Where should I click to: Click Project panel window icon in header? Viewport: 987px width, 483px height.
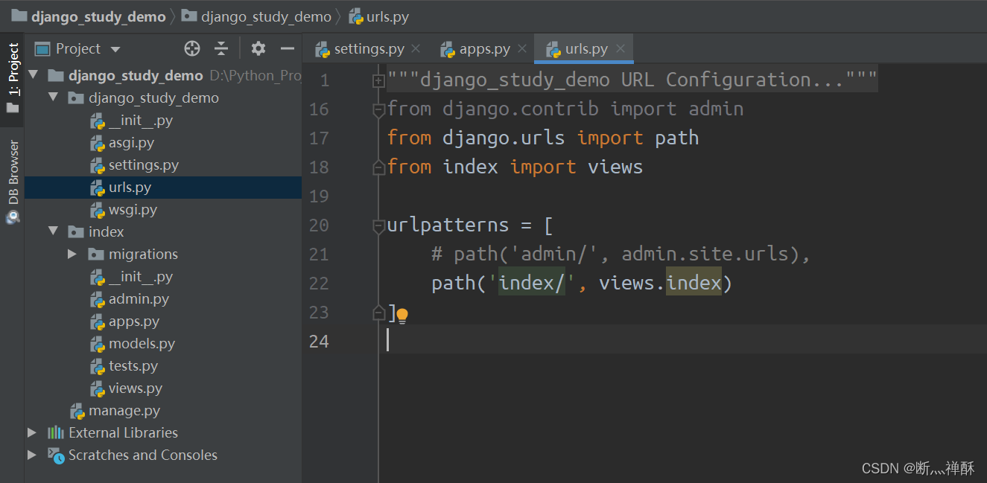(42, 49)
